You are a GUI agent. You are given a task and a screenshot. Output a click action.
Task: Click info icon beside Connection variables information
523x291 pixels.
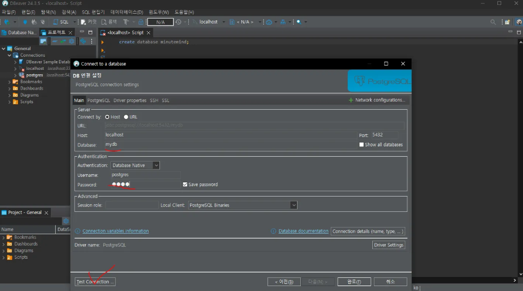[78, 231]
